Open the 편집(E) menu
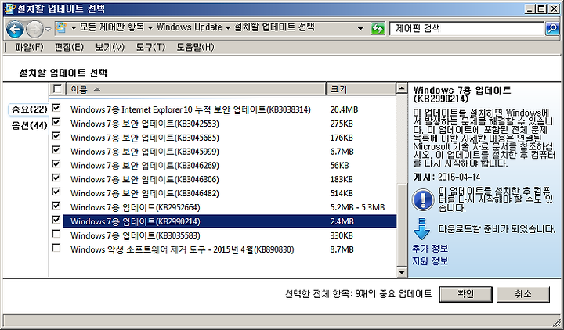The height and width of the screenshot is (330, 564). (x=69, y=47)
